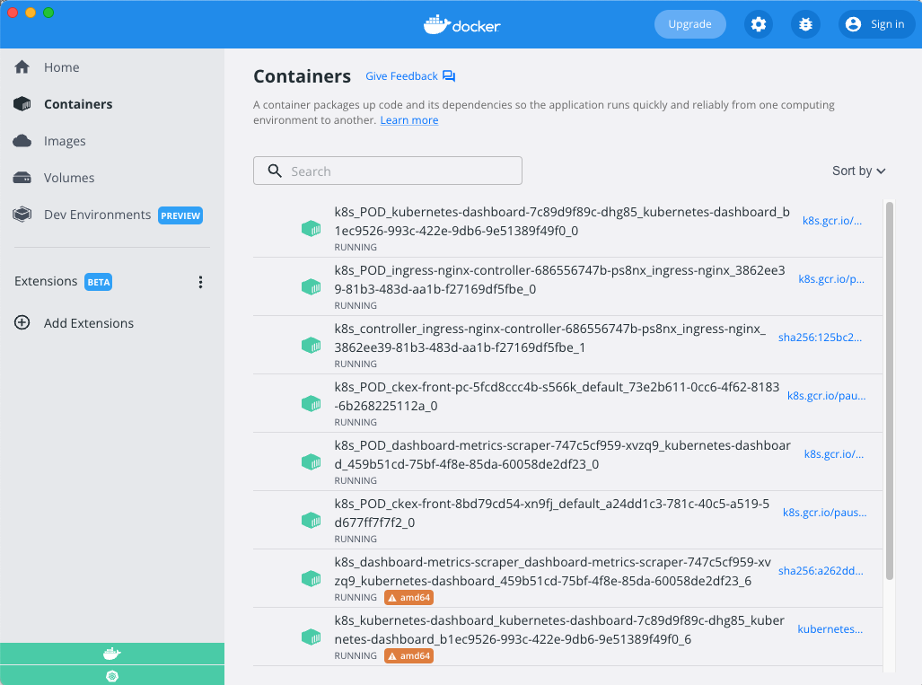Screen dimensions: 922x685
Task: Navigate to Home in the sidebar
Action: [x=61, y=66]
